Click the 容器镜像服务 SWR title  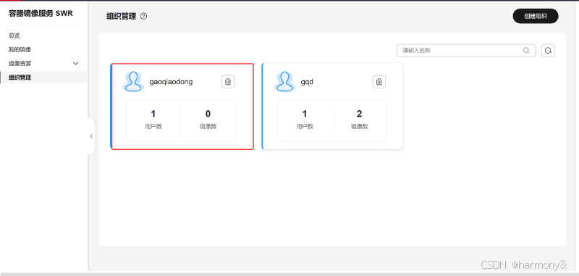coord(41,14)
